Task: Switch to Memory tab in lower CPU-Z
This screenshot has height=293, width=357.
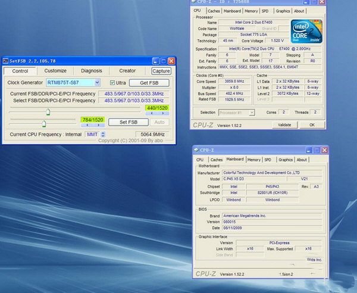Action: (x=254, y=160)
